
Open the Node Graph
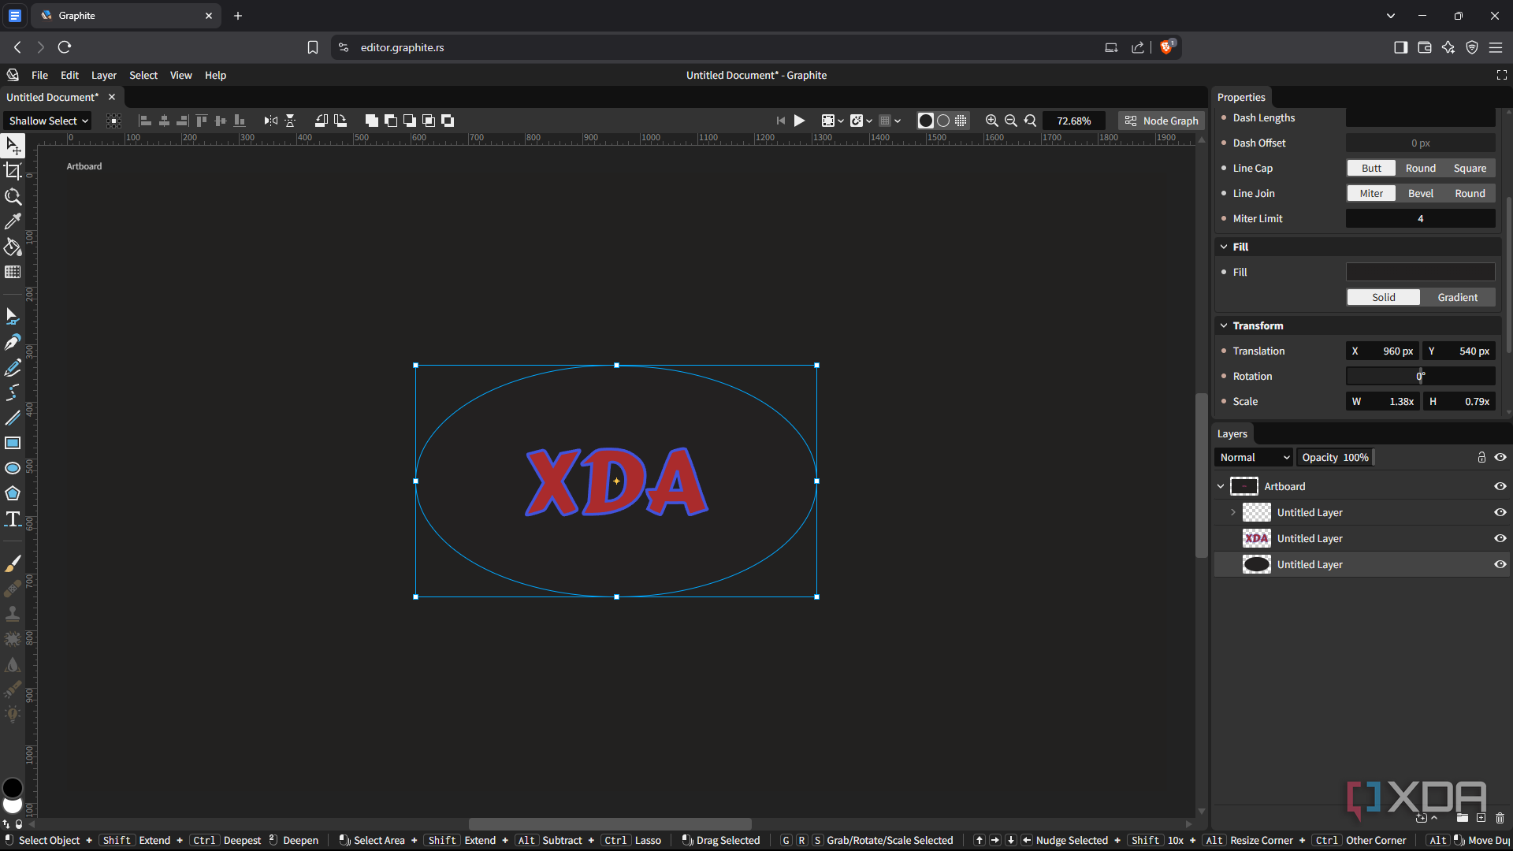pos(1162,121)
